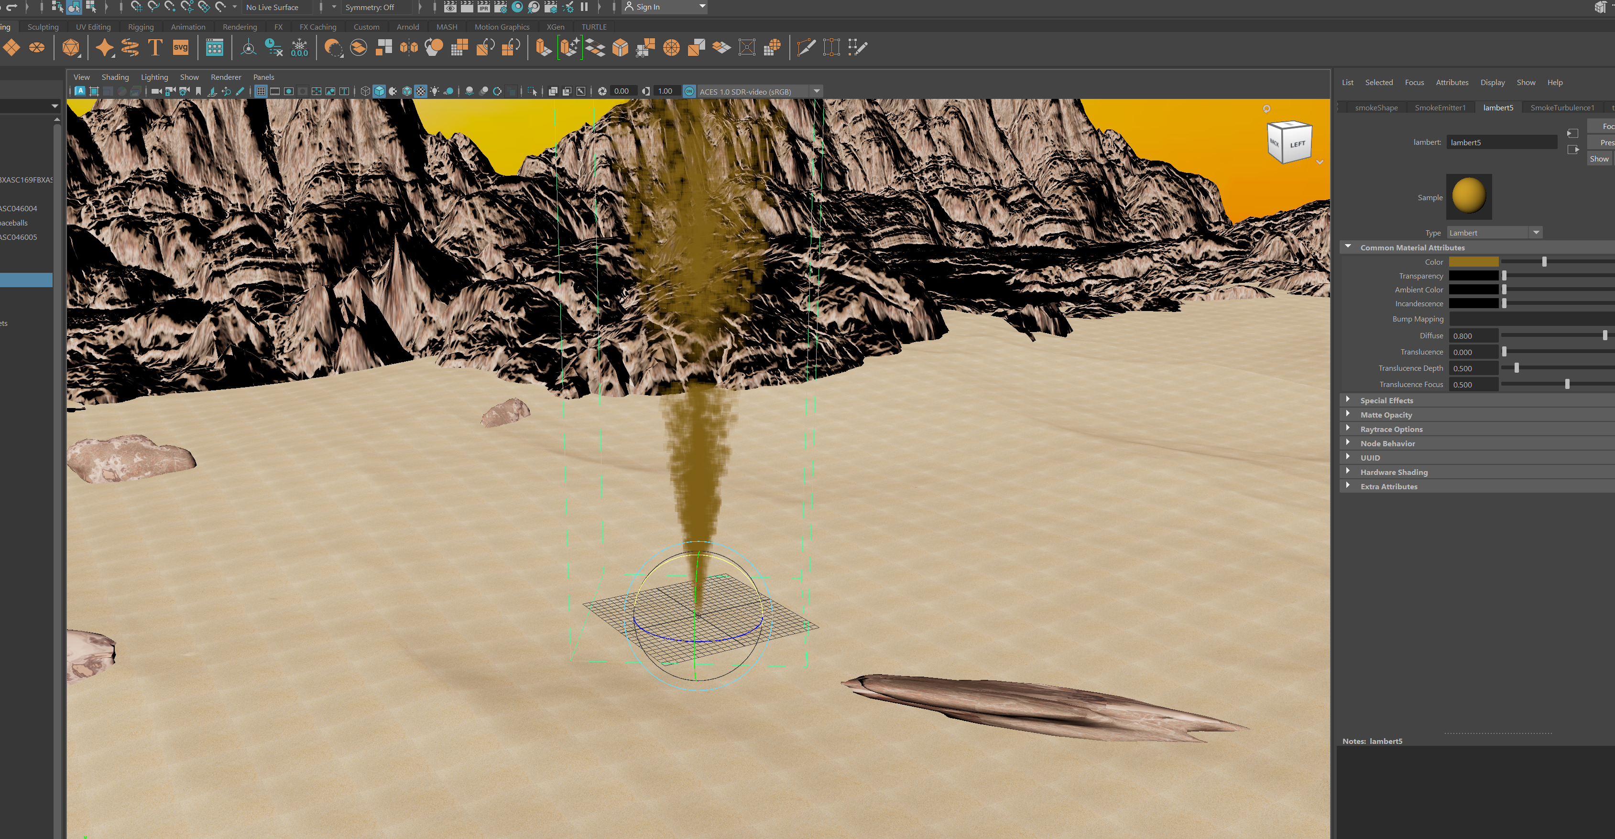Click the Attribute Editor Show button
The image size is (1615, 839).
1599,159
